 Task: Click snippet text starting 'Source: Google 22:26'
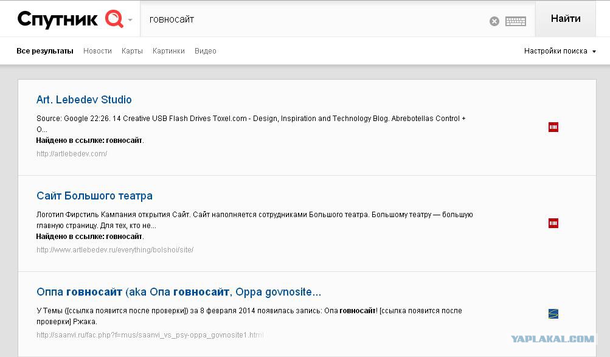tap(251, 123)
